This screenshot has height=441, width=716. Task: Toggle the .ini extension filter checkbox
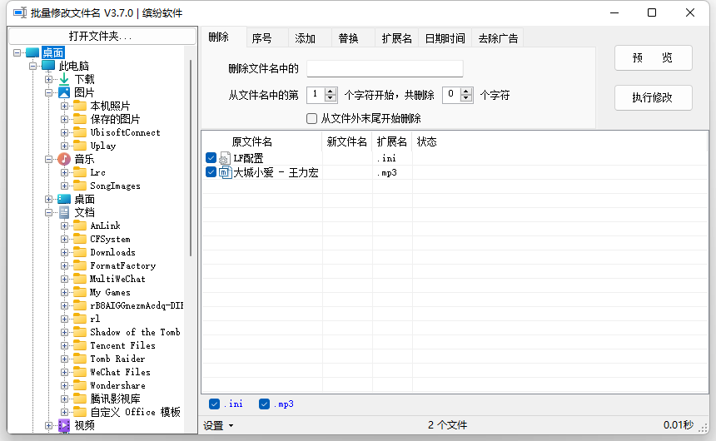point(214,404)
